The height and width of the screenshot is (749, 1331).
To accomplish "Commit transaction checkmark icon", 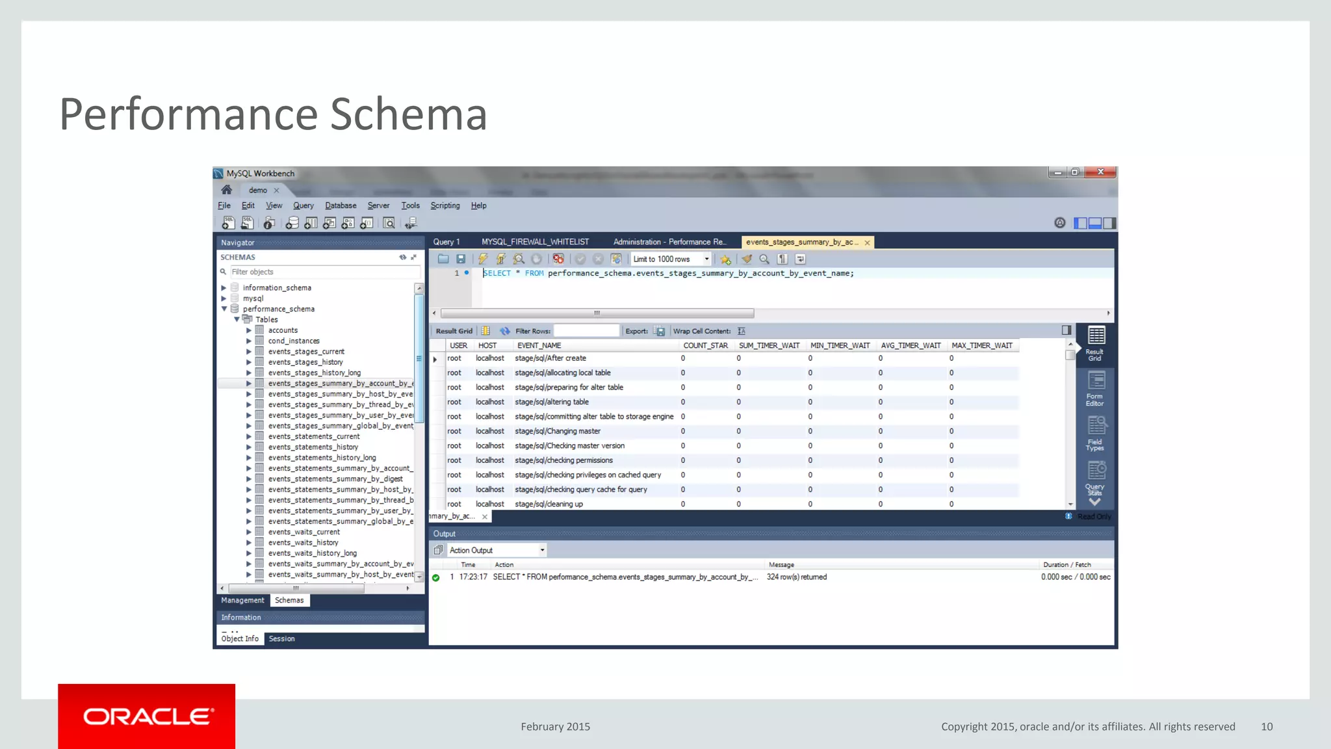I will [580, 259].
